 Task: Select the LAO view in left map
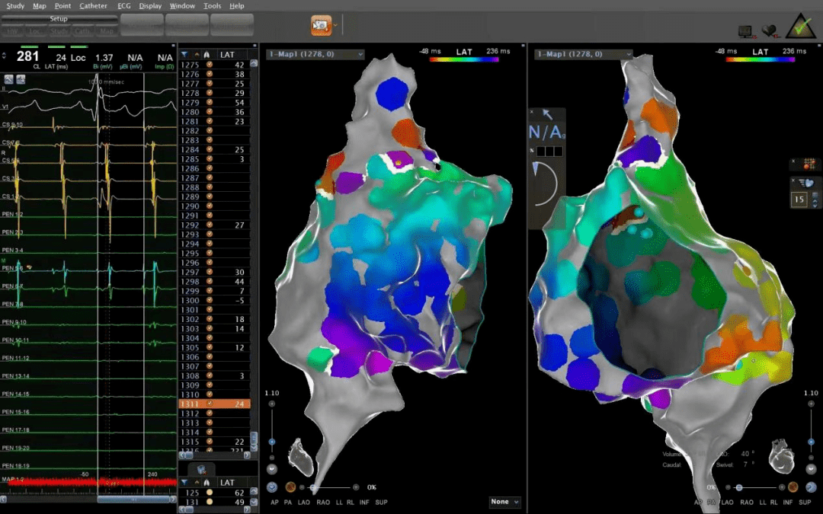coord(304,503)
